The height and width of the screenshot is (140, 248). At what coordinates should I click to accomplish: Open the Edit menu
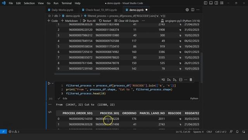click(18, 3)
